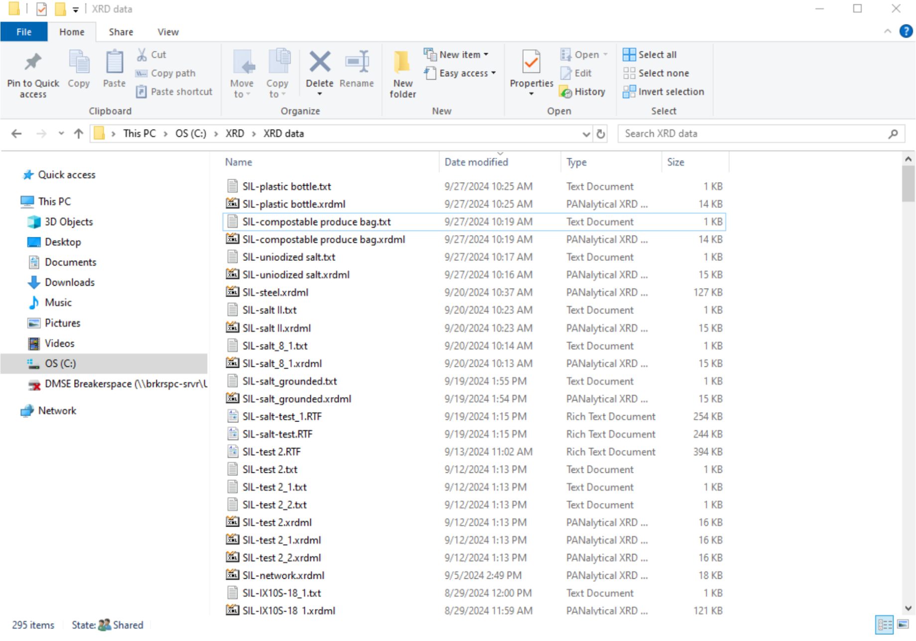Expand the address bar history dropdown
916x641 pixels.
586,134
